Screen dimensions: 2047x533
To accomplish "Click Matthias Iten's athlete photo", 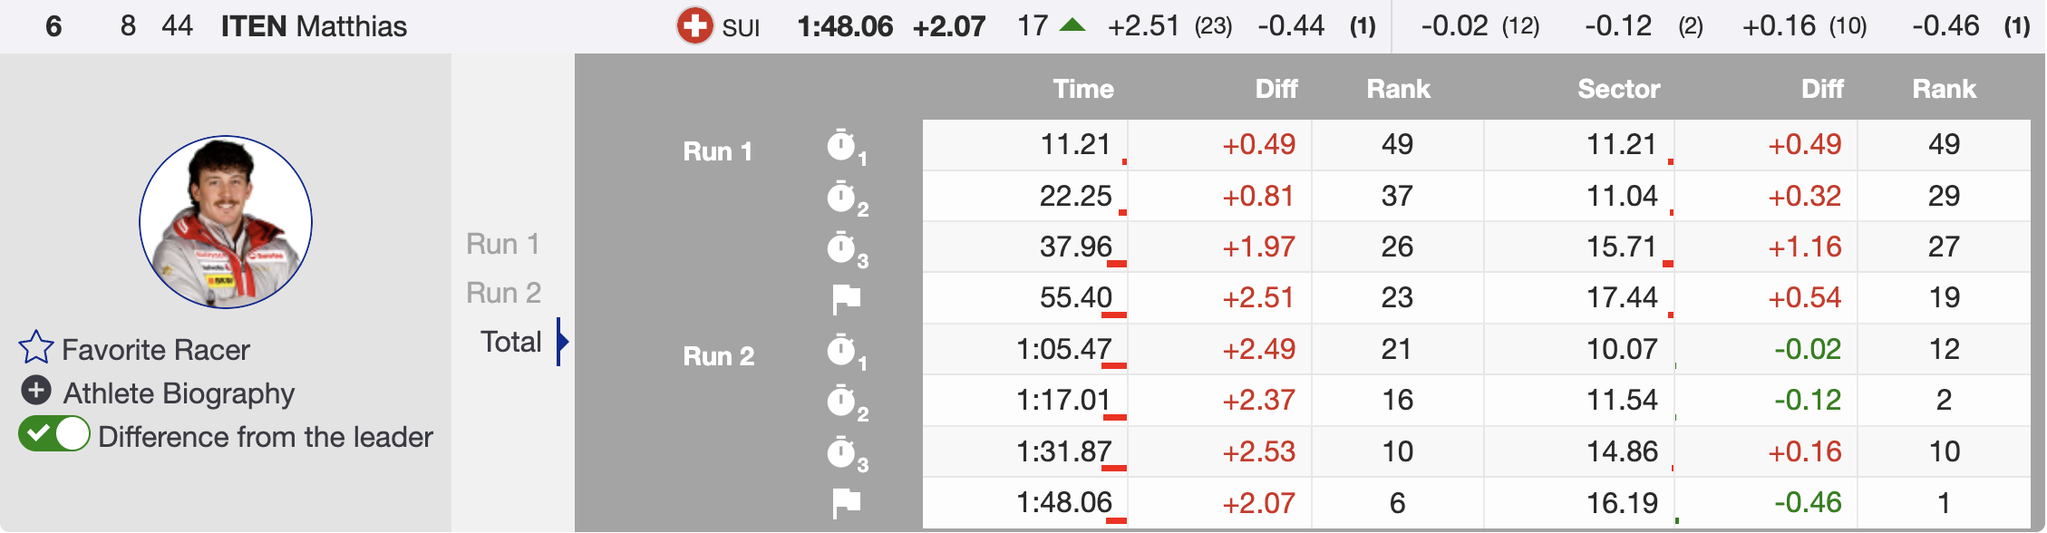I will [226, 222].
